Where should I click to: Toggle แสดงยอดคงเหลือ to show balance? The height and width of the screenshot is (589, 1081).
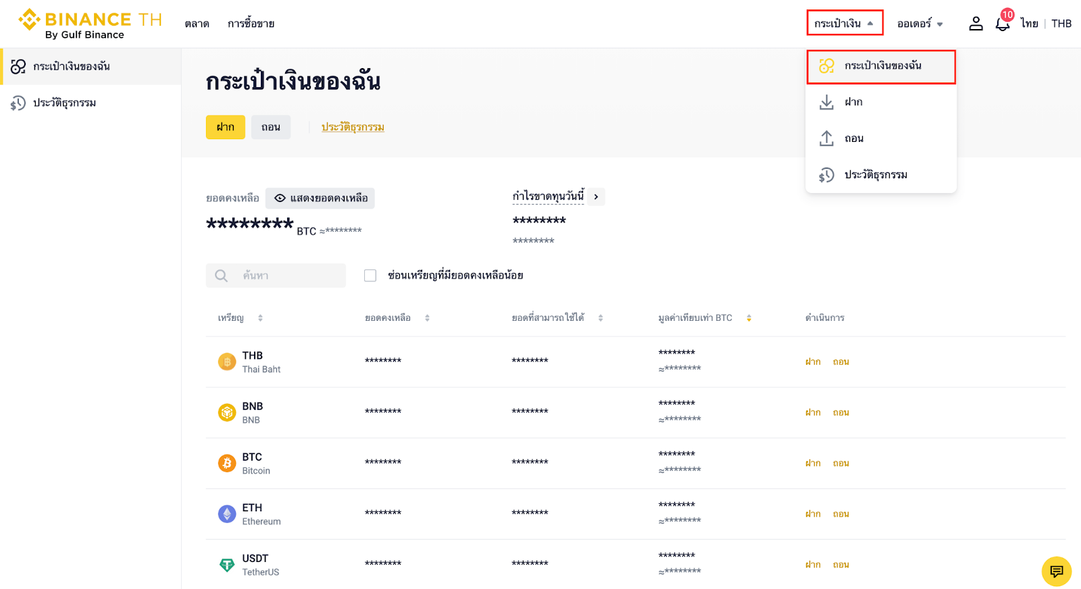pos(320,198)
